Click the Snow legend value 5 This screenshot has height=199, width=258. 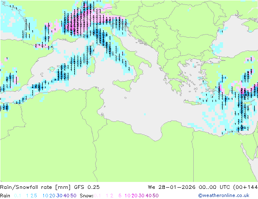click(120, 196)
